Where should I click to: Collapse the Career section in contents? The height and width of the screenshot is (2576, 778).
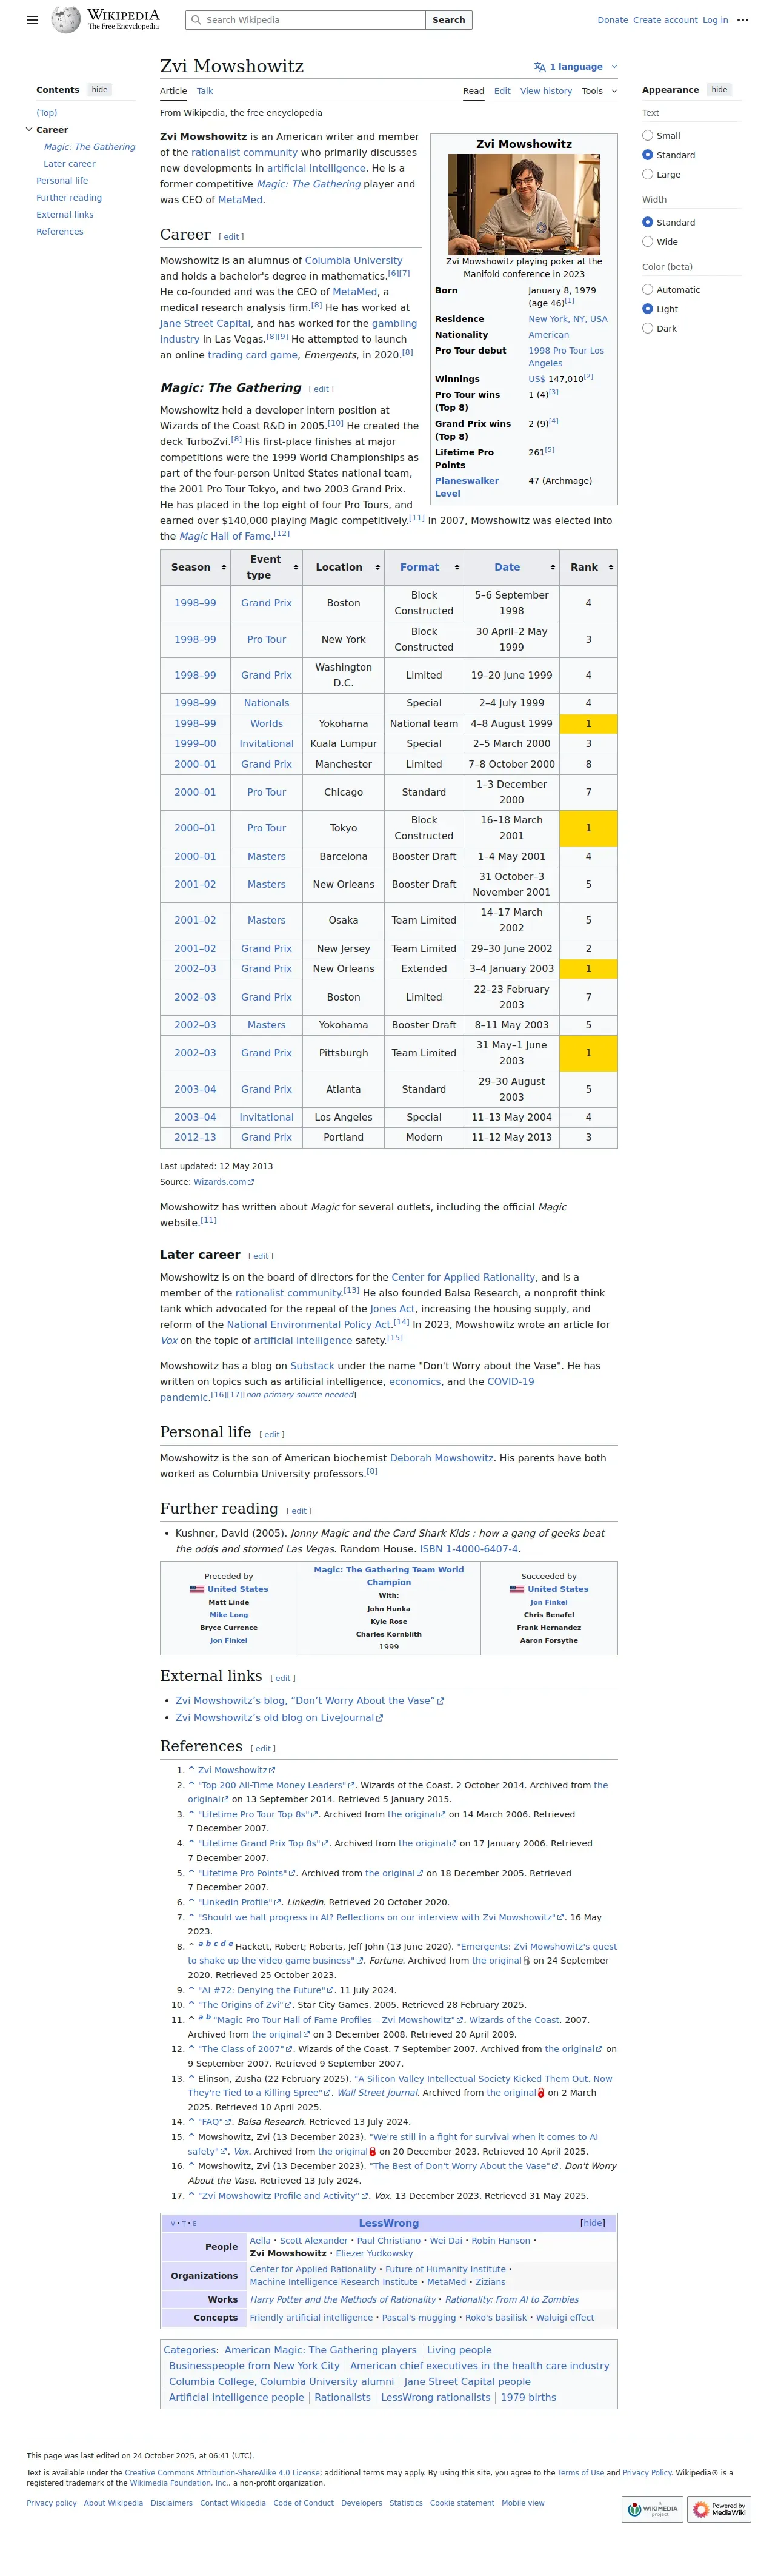click(x=29, y=129)
